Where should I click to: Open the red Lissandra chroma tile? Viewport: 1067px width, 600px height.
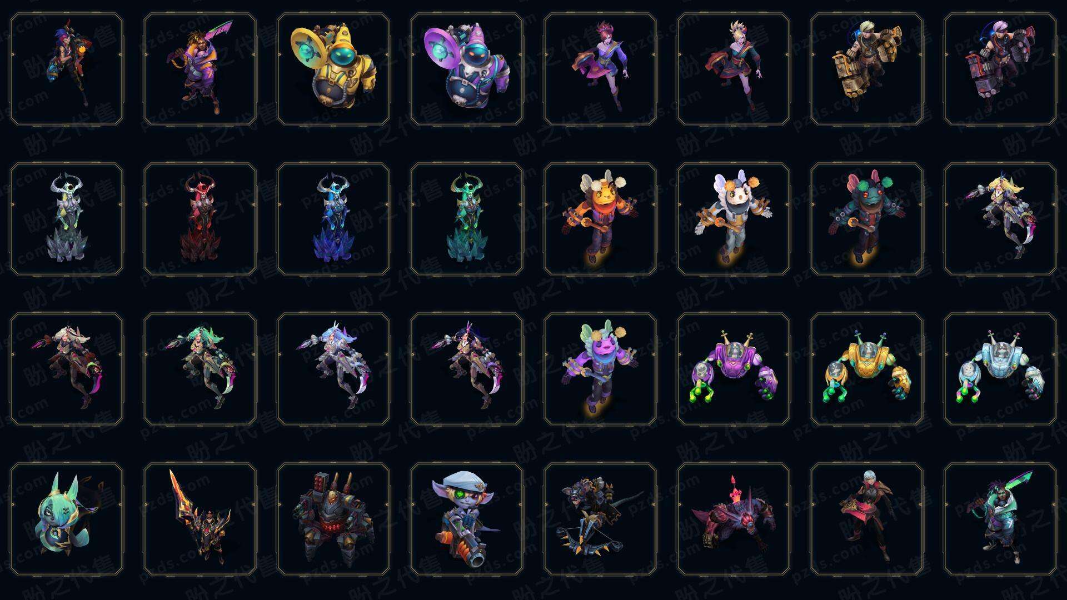(x=200, y=219)
